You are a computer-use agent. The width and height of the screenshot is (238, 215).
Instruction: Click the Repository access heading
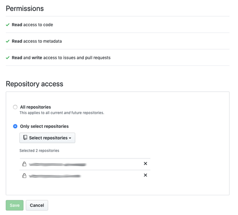pyautogui.click(x=34, y=84)
